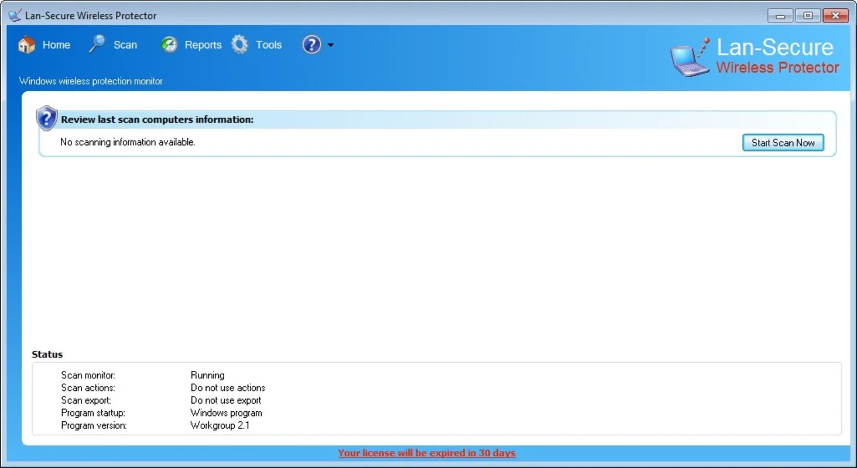Click the Scan magnifier icon
Viewport: 857px width, 468px height.
point(97,44)
